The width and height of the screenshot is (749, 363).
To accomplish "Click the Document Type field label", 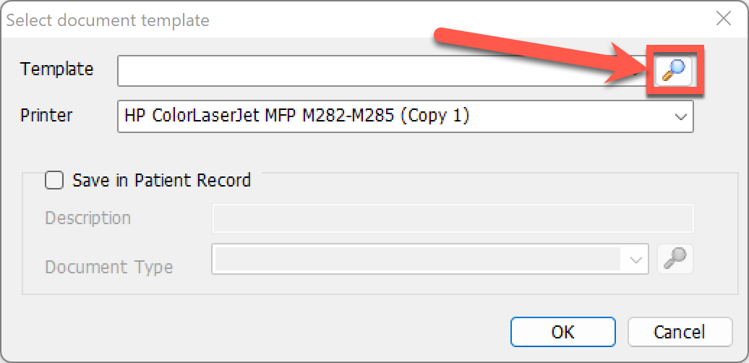I will click(x=109, y=267).
